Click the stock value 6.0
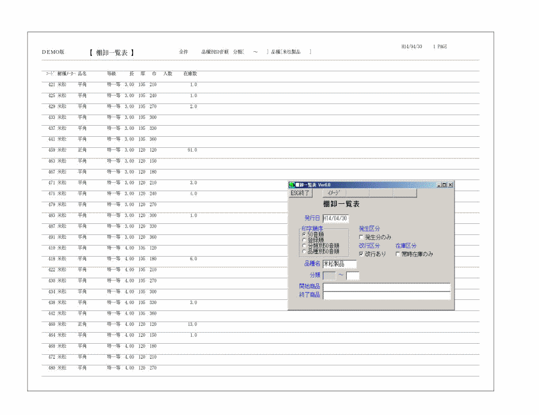 click(x=194, y=259)
